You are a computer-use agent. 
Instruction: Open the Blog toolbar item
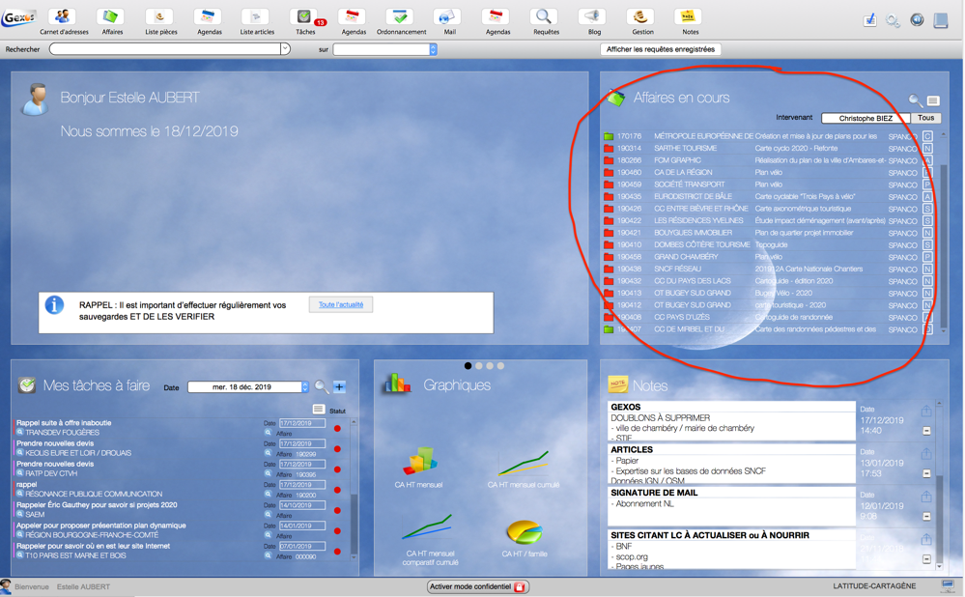click(x=593, y=19)
